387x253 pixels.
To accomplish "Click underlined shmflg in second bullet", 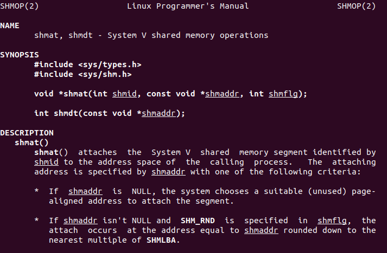I will click(332, 220).
